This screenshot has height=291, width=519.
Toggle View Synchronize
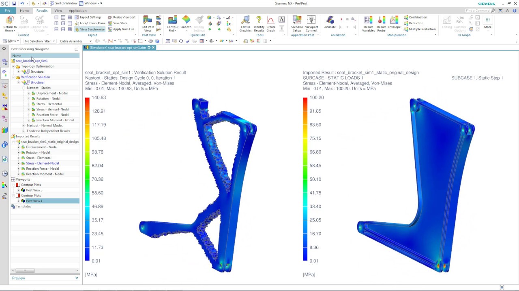(90, 29)
